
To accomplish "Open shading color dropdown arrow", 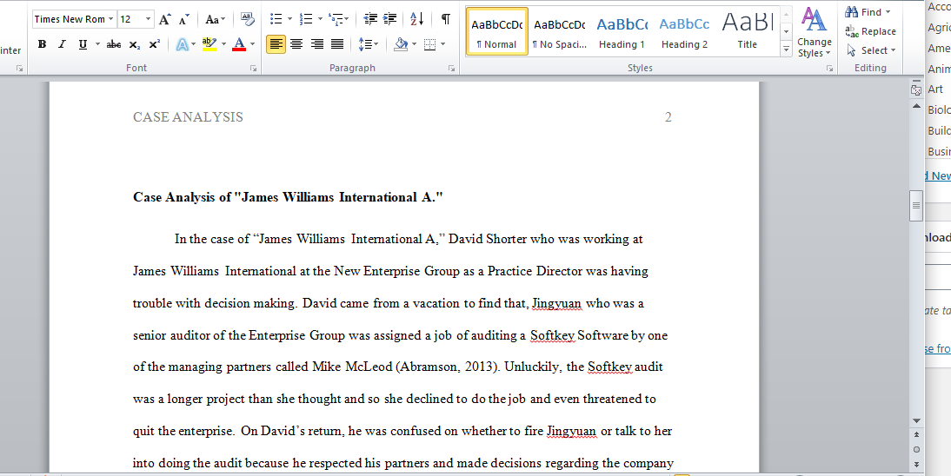I will 415,44.
